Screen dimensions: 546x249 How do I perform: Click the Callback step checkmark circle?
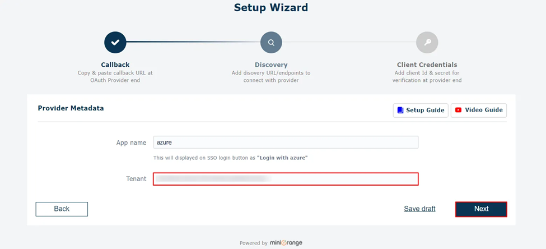[115, 43]
